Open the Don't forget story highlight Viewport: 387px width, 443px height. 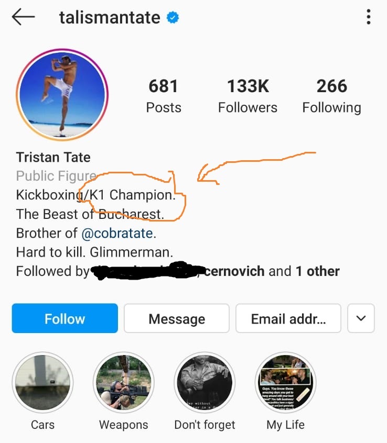(x=205, y=382)
